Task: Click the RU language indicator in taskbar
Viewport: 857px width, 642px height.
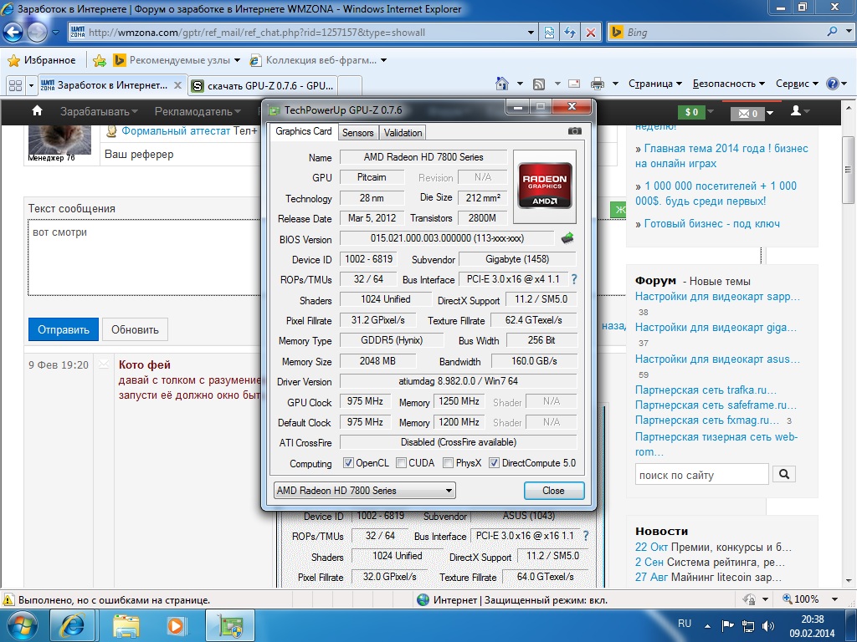Action: (x=685, y=624)
